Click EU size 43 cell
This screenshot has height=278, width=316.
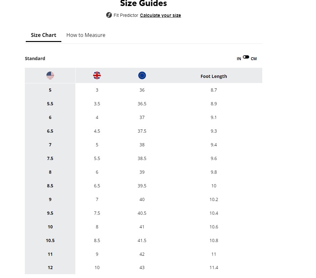(x=142, y=268)
